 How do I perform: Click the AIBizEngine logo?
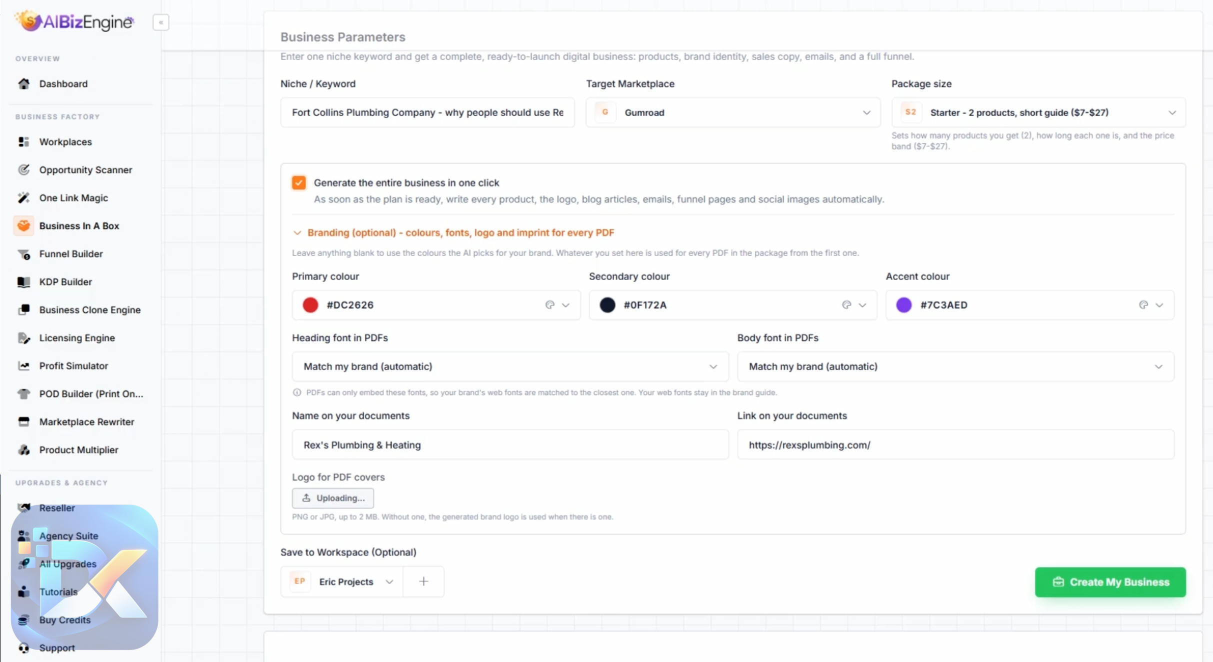(75, 21)
